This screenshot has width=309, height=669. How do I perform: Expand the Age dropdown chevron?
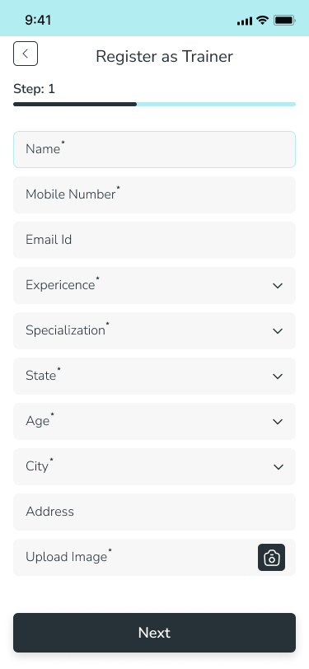tap(278, 422)
